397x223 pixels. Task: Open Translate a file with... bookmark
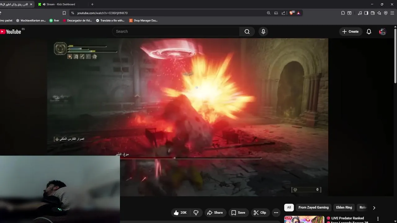tap(110, 20)
